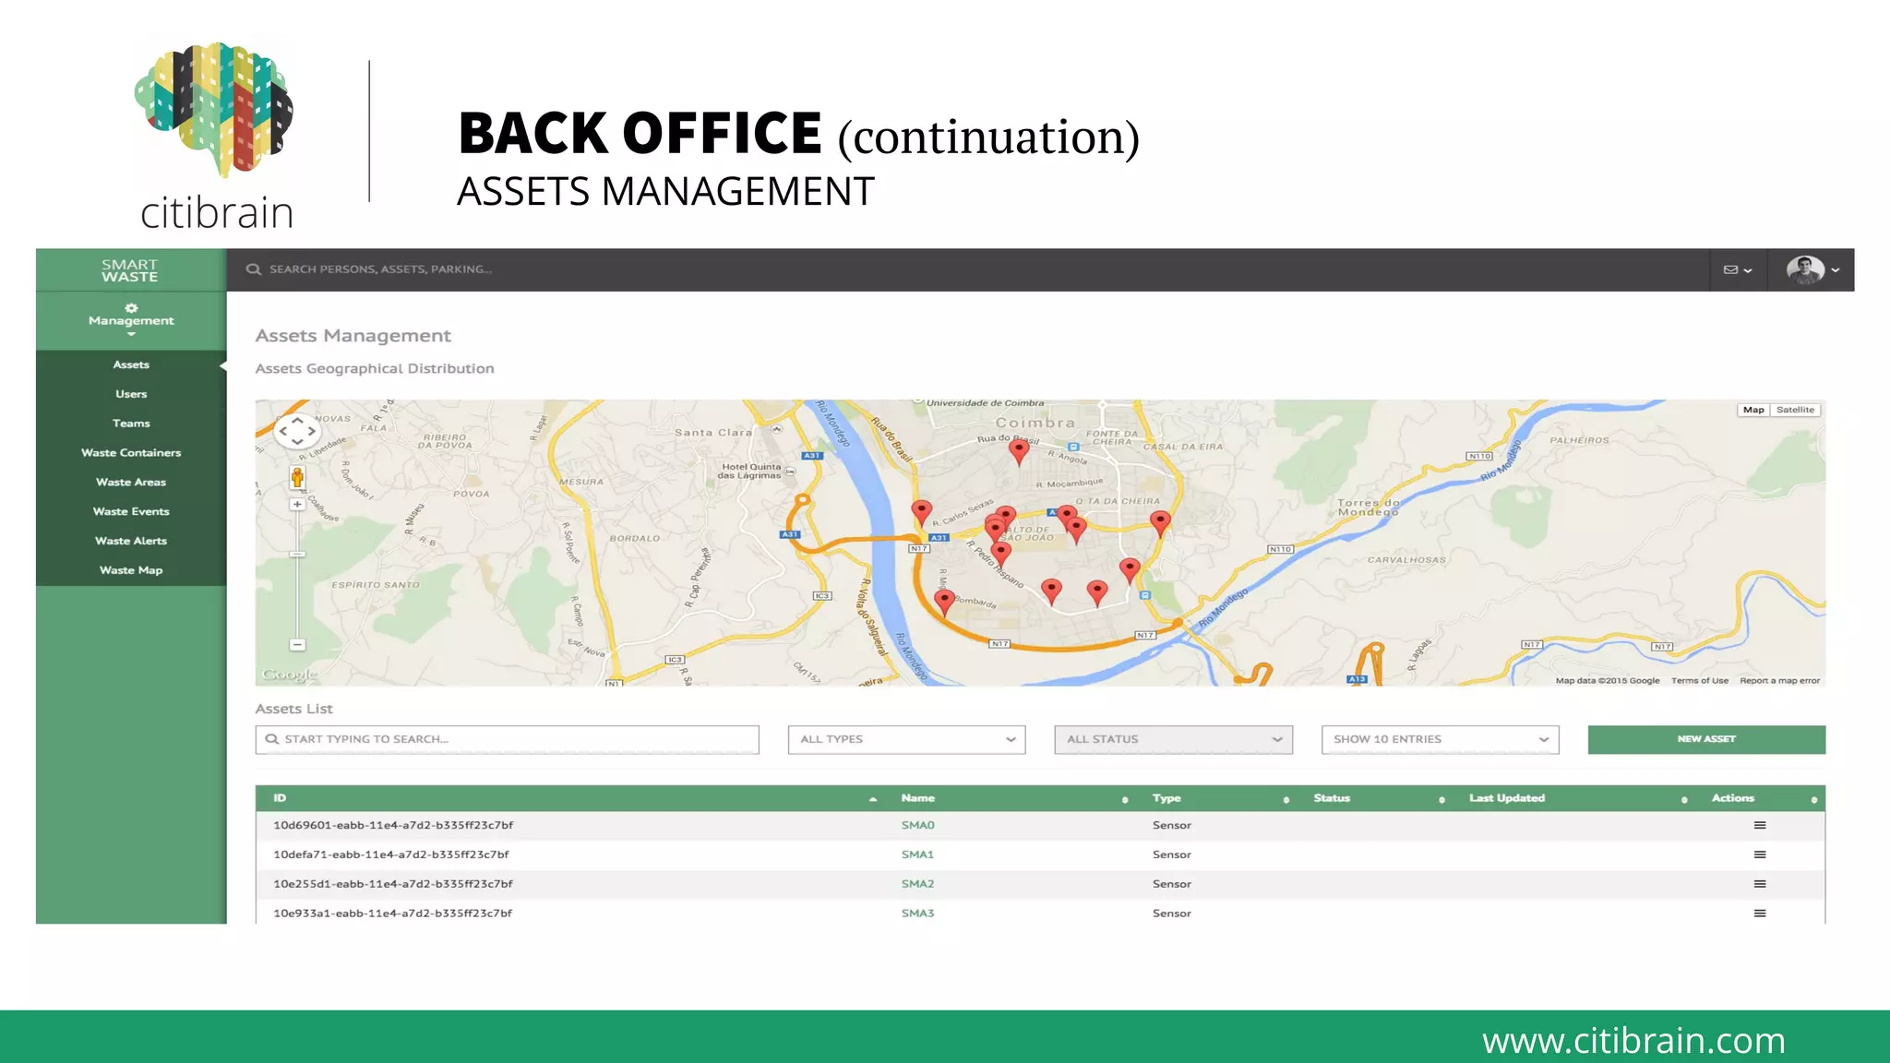Open Waste Map in sidebar

point(131,570)
